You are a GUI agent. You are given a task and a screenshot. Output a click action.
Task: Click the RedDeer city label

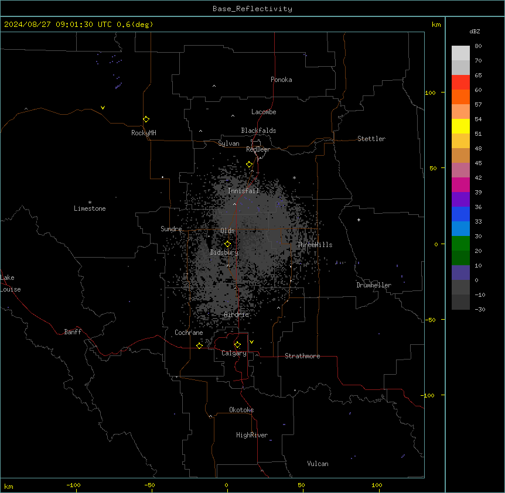tap(258, 149)
